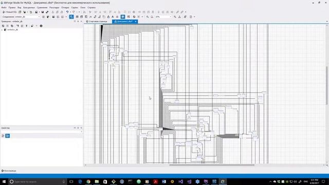The width and height of the screenshot is (329, 185).
Task: Click the Redo arrow in the toolbar
Action: [74, 12]
